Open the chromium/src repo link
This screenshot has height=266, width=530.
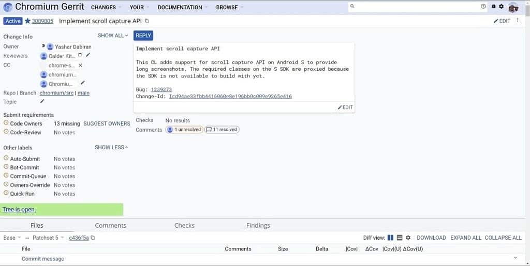[x=56, y=92]
